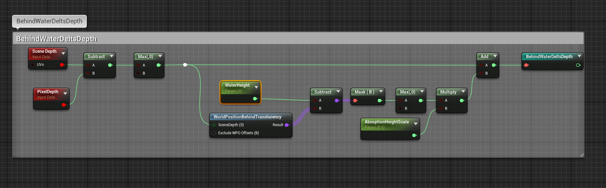
Task: Collapse the Scene Depth node with its arrow
Action: [x=63, y=53]
